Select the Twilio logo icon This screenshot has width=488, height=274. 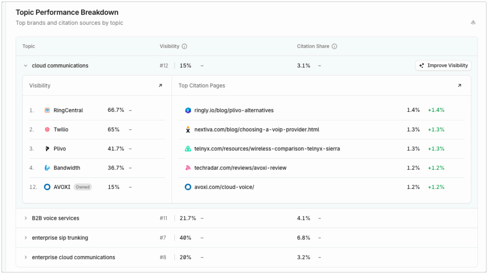47,129
